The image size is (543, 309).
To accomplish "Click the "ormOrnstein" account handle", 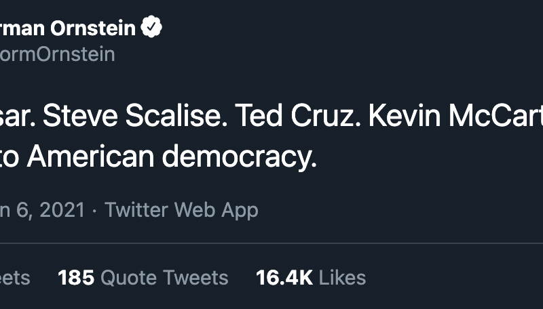I will coord(58,54).
